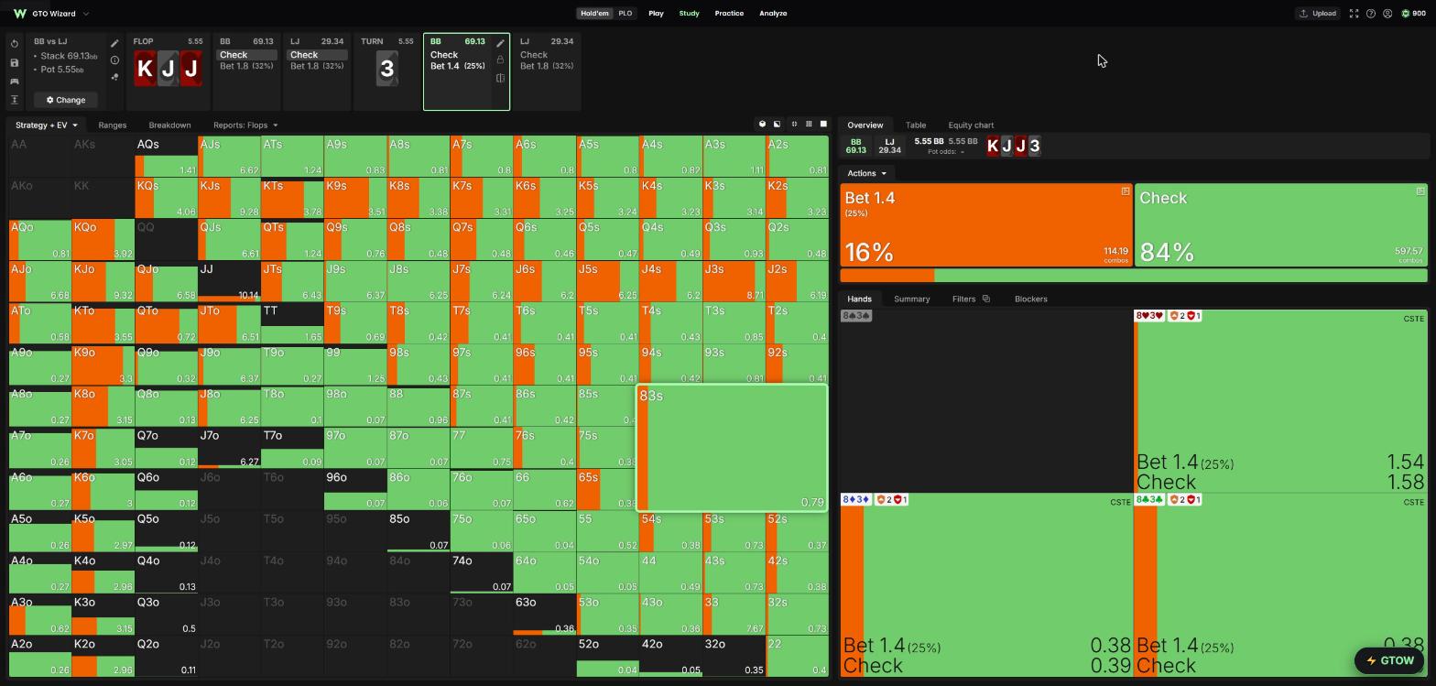Toggle the cube view mode icon above matrix
The height and width of the screenshot is (686, 1436).
coord(762,124)
